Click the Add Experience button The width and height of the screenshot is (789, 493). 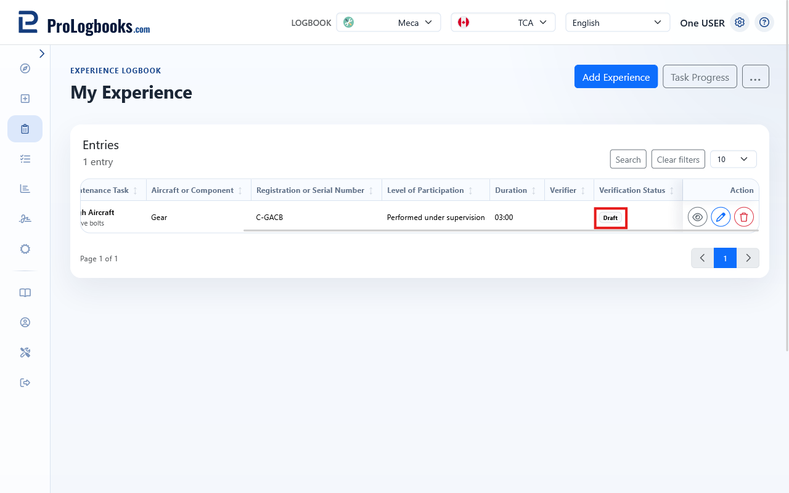[x=616, y=77]
